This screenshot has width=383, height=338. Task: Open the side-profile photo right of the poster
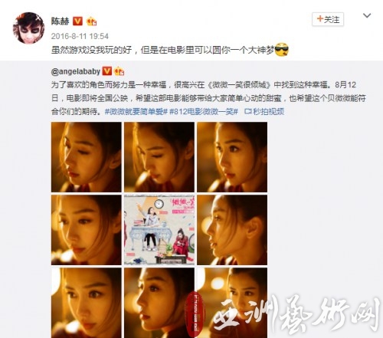point(232,230)
